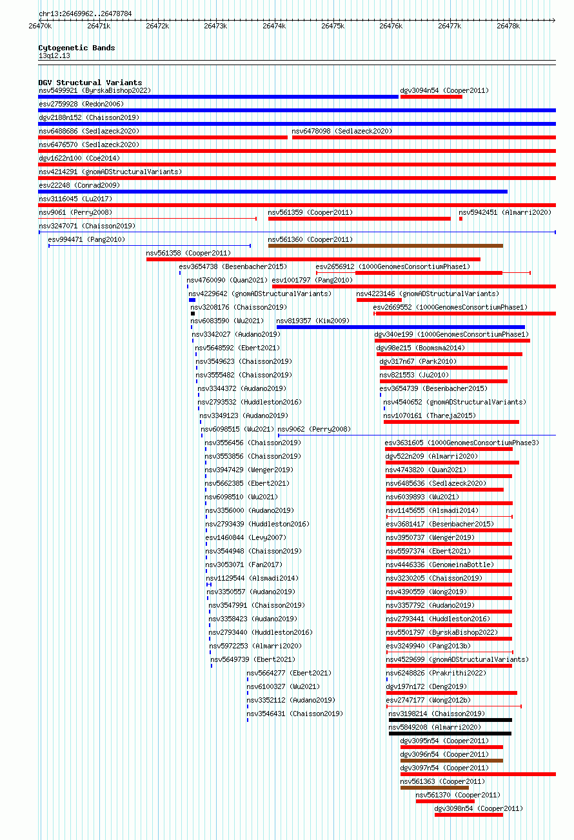Click nsv9061 (Perry2008) label
The width and height of the screenshot is (574, 840).
75,212
